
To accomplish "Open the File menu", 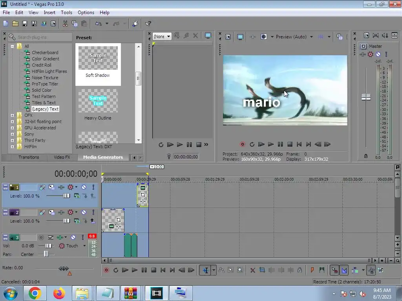I will [6, 13].
